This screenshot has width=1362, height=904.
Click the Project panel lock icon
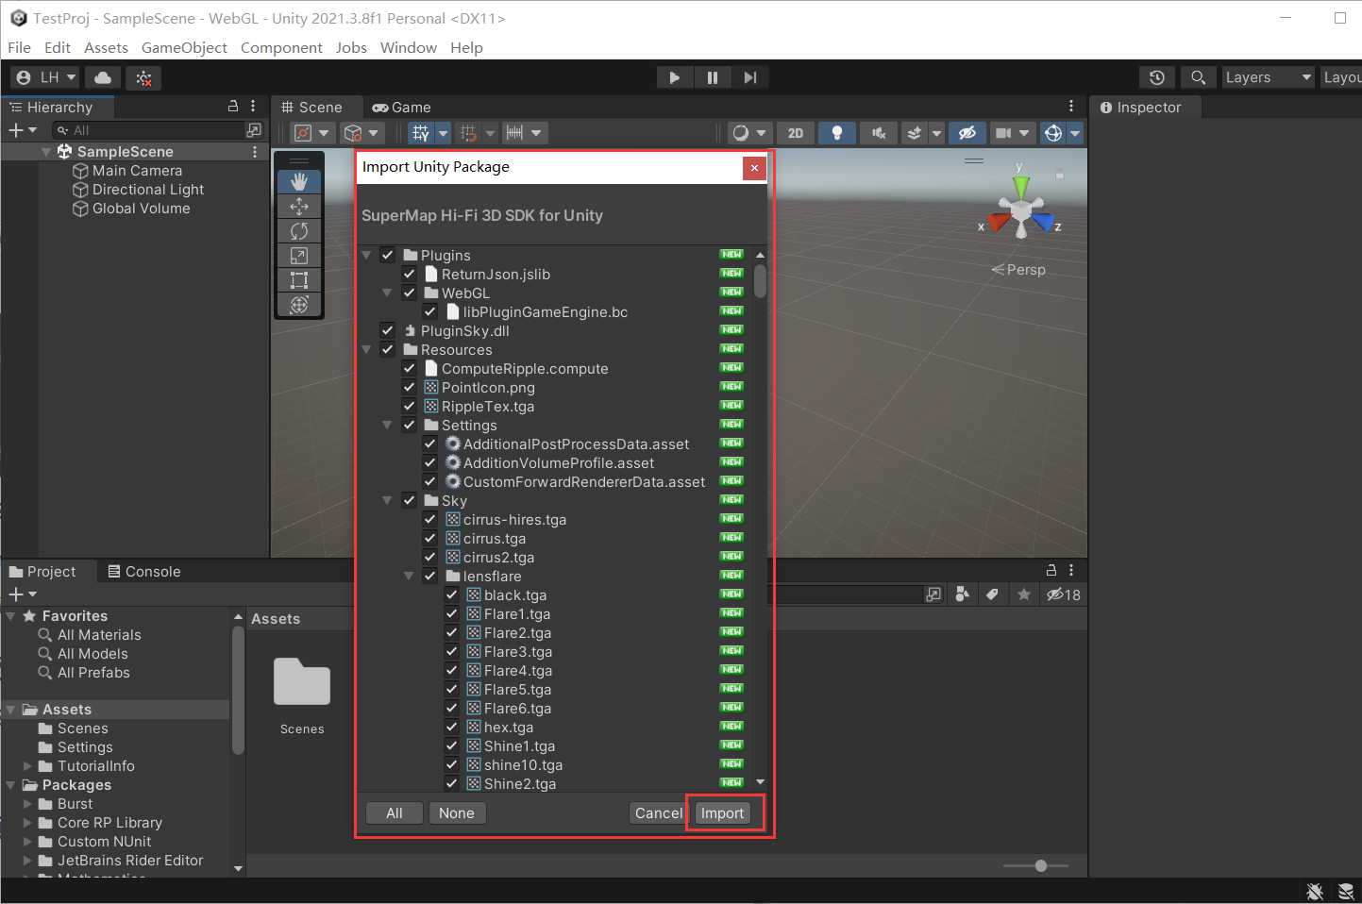(x=1051, y=570)
